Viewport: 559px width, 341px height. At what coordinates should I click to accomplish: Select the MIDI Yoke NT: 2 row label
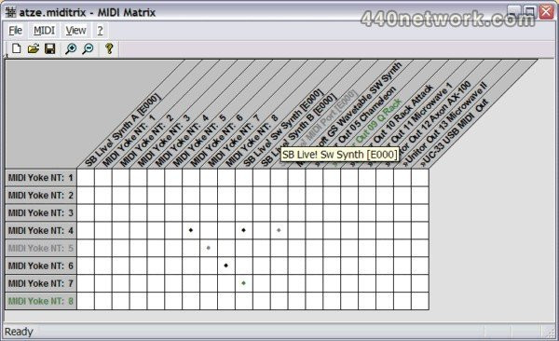[x=41, y=195]
